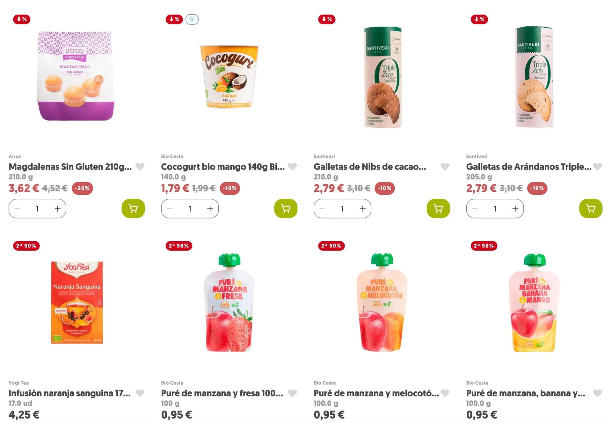The image size is (612, 423).
Task: Favorite the Galletas de Arándanos Triple Zero
Action: tap(597, 167)
